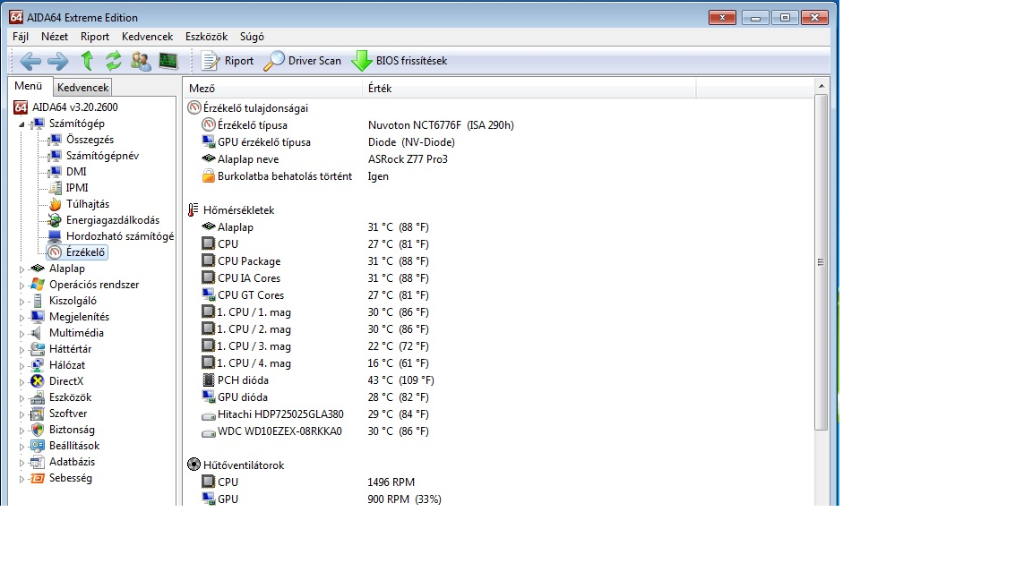Expand the Alaplap tree node
The width and height of the screenshot is (1032, 580).
[x=21, y=269]
